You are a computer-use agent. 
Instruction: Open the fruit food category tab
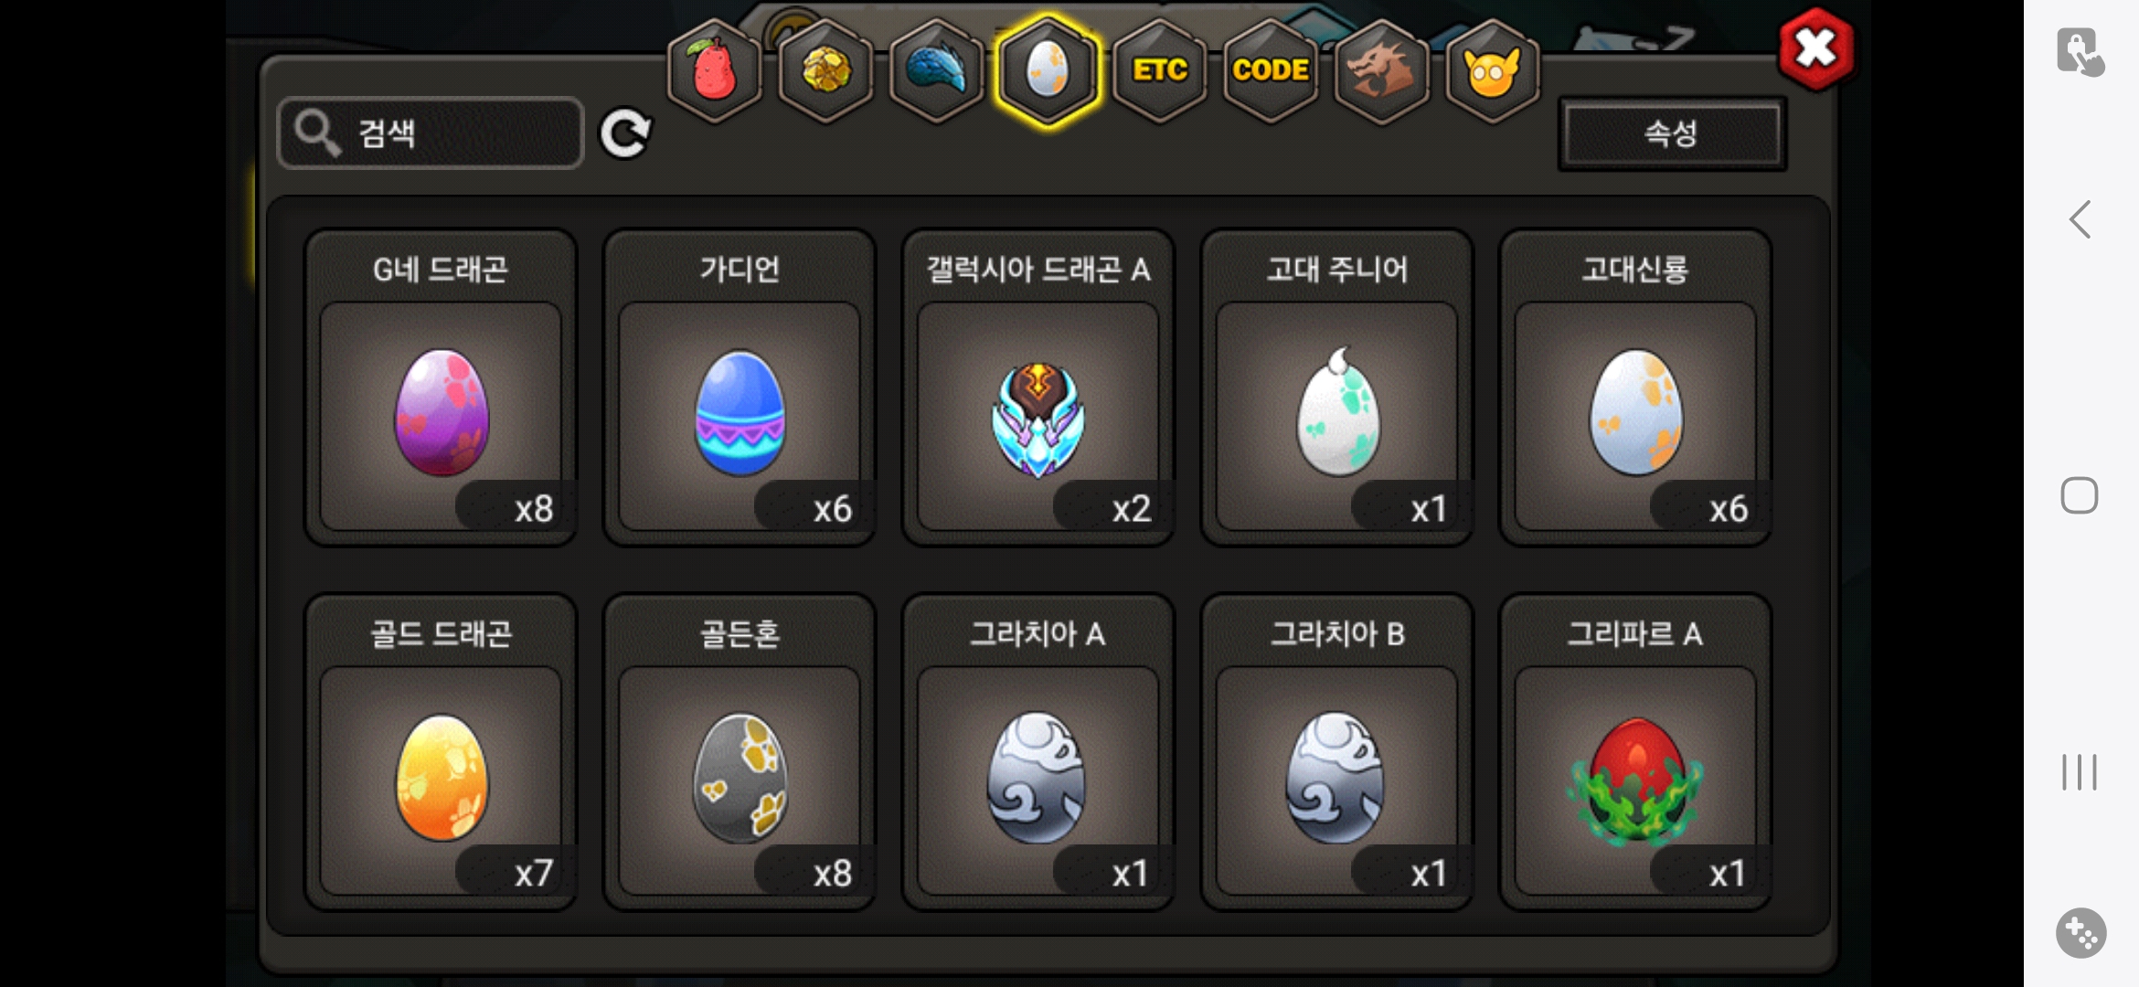(715, 70)
